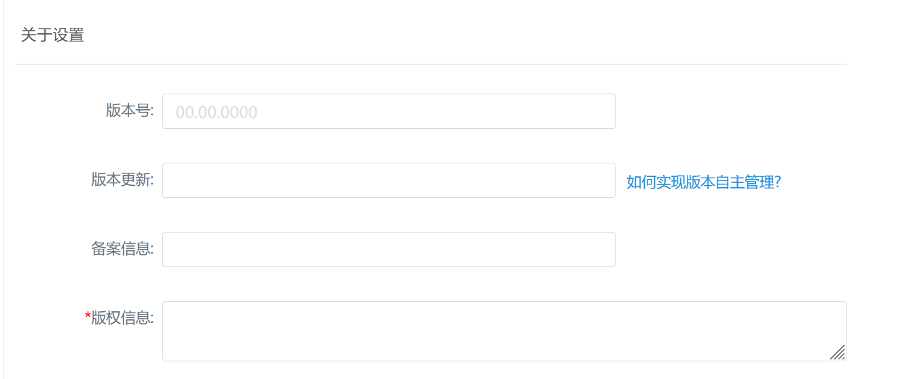The width and height of the screenshot is (907, 379).
Task: Click the 版本更新 label
Action: coord(122,180)
